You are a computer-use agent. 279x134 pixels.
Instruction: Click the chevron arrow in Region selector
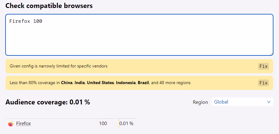point(269,102)
